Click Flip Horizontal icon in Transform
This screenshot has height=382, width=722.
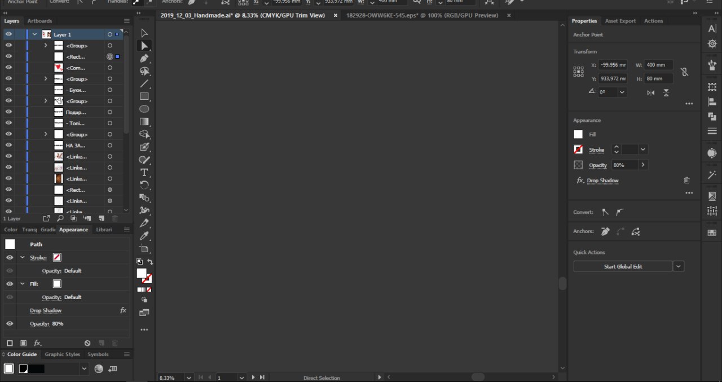tap(651, 93)
